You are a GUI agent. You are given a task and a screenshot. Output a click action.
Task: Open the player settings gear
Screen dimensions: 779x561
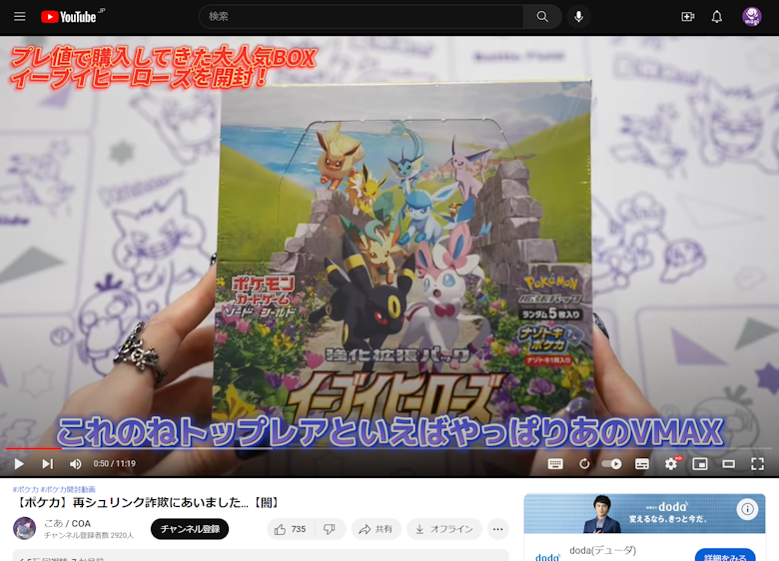(x=671, y=464)
